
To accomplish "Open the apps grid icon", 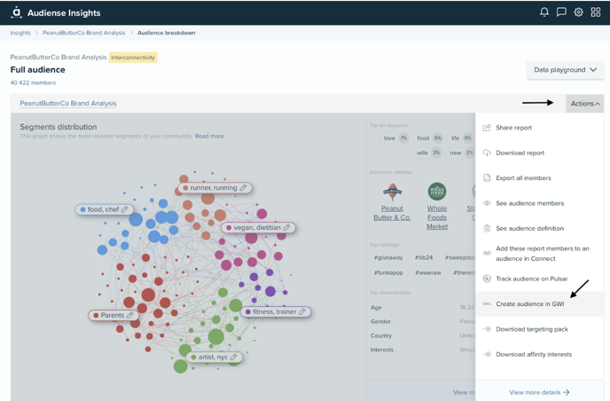I will point(596,12).
